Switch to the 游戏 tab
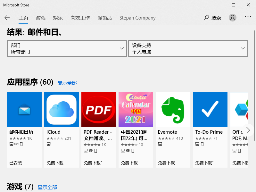This screenshot has height=192, width=256. [41, 18]
